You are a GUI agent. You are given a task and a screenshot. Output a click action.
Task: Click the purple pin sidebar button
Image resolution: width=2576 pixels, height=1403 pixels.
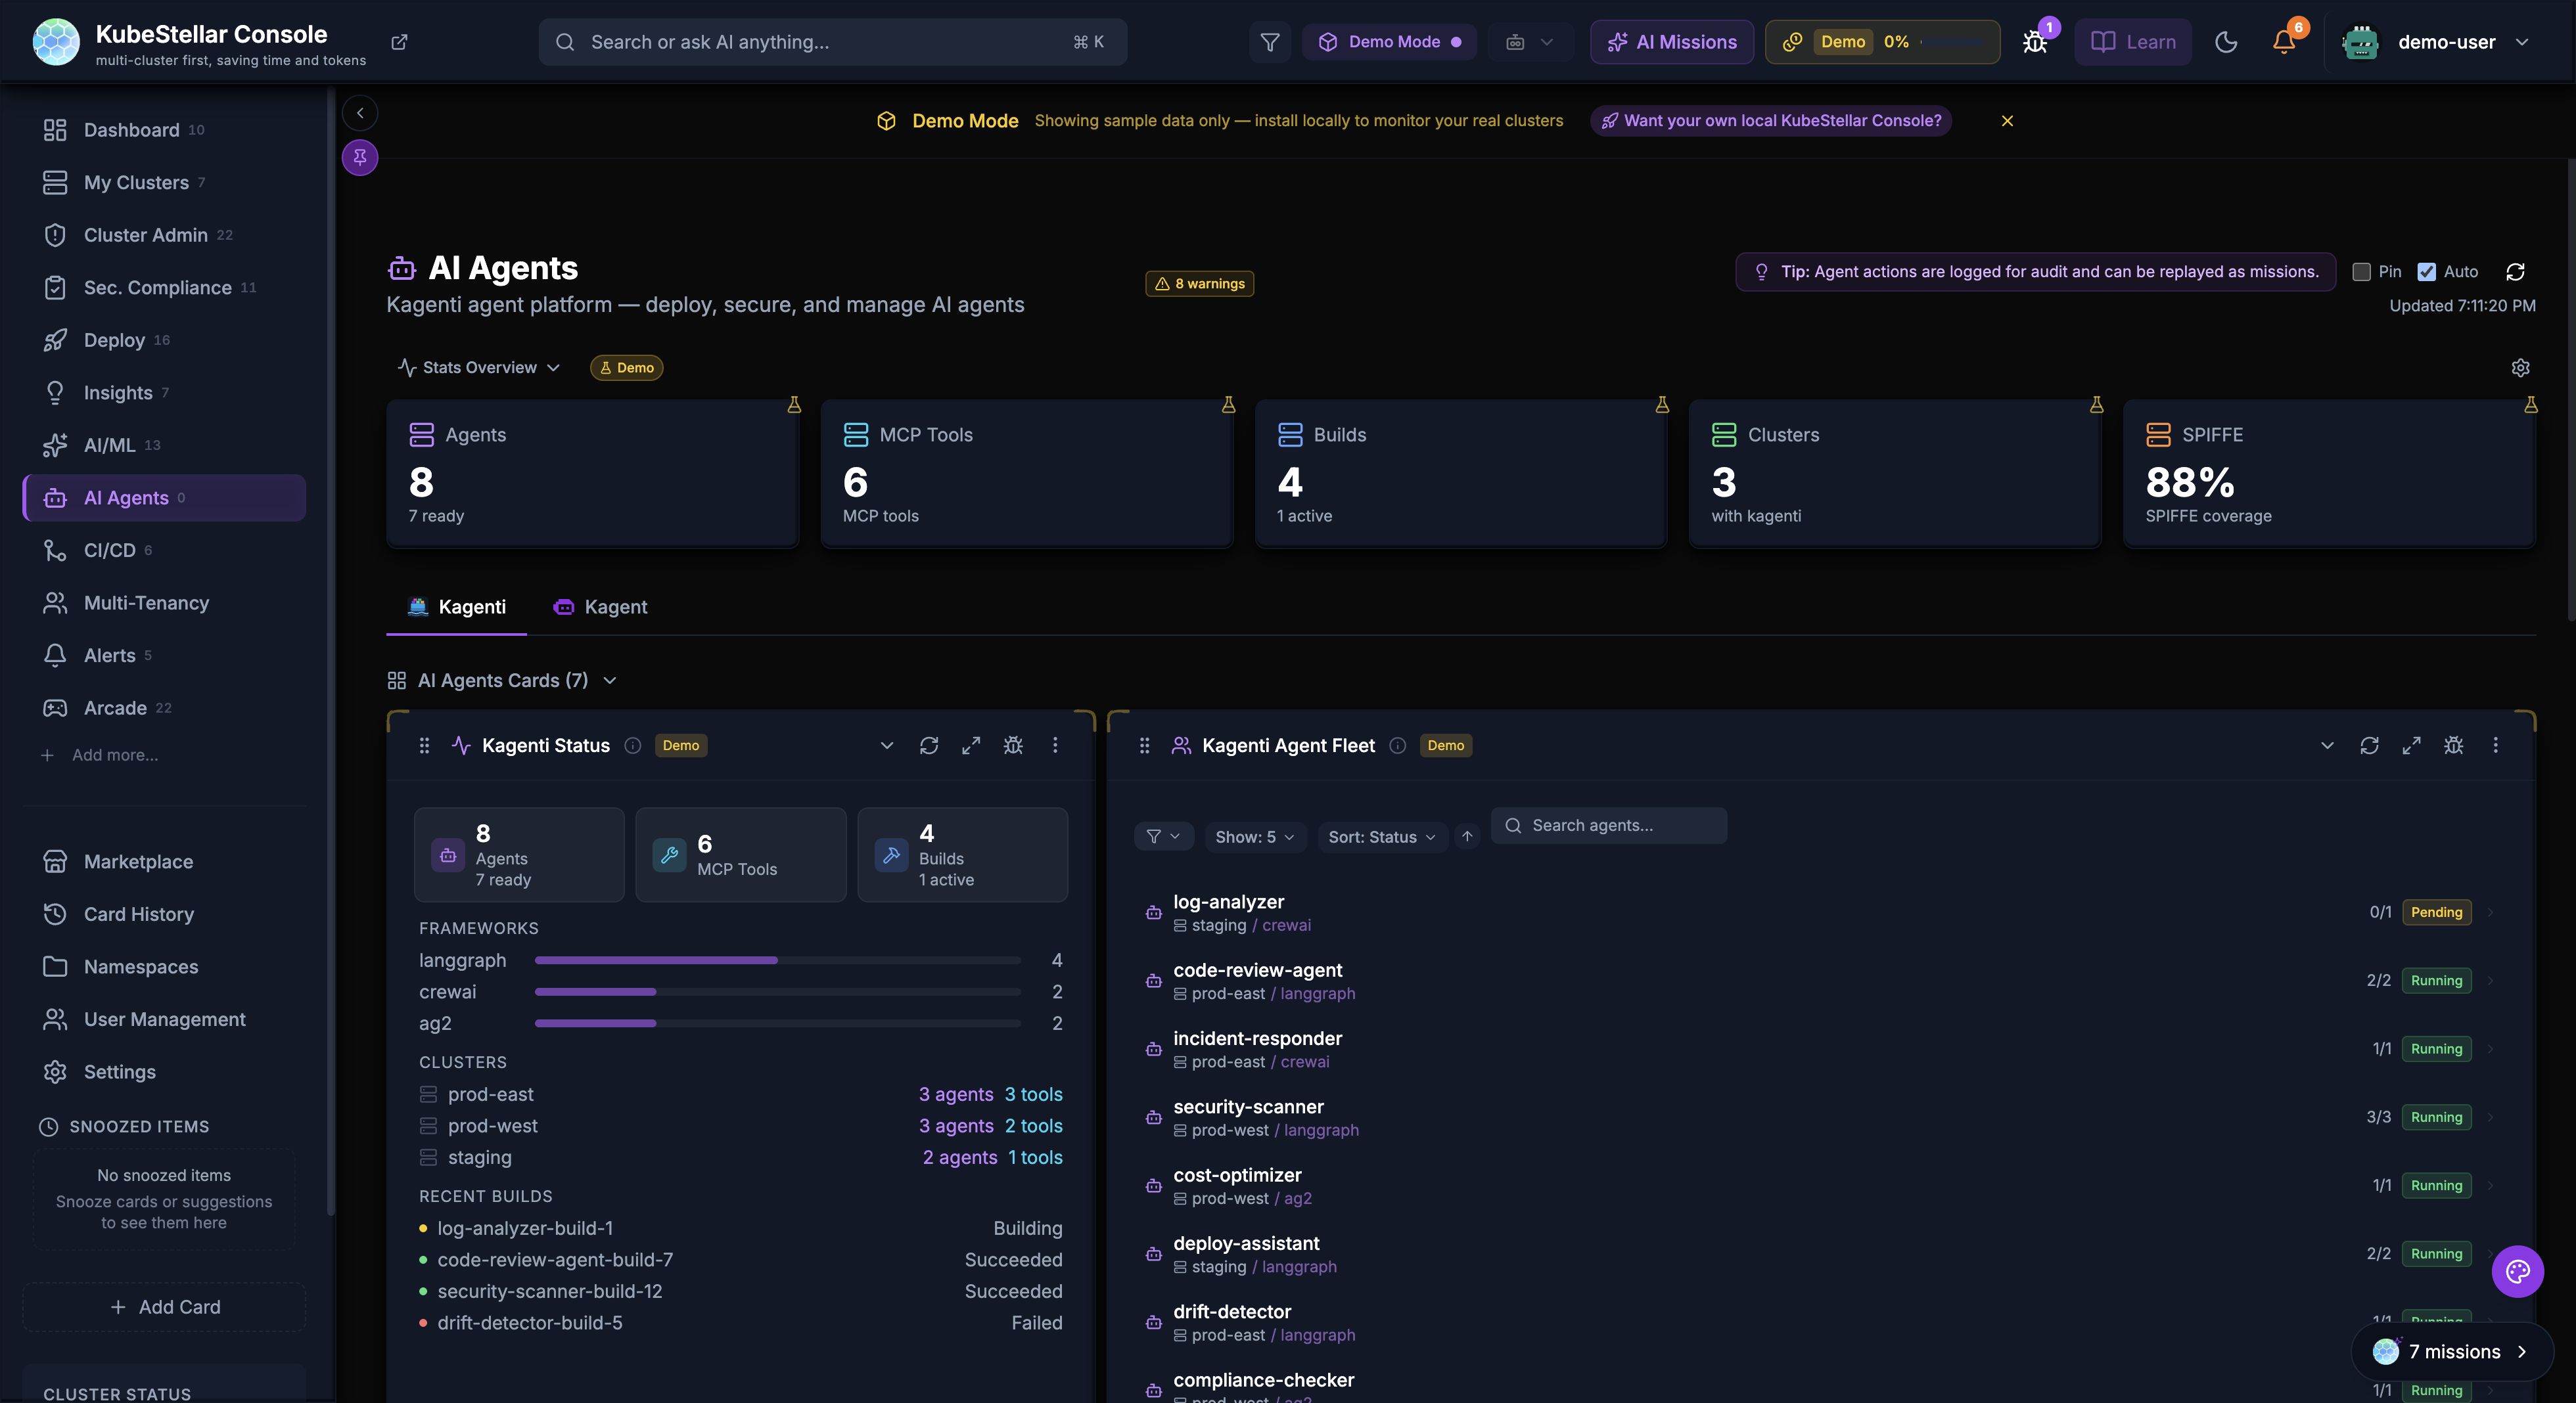click(x=360, y=157)
